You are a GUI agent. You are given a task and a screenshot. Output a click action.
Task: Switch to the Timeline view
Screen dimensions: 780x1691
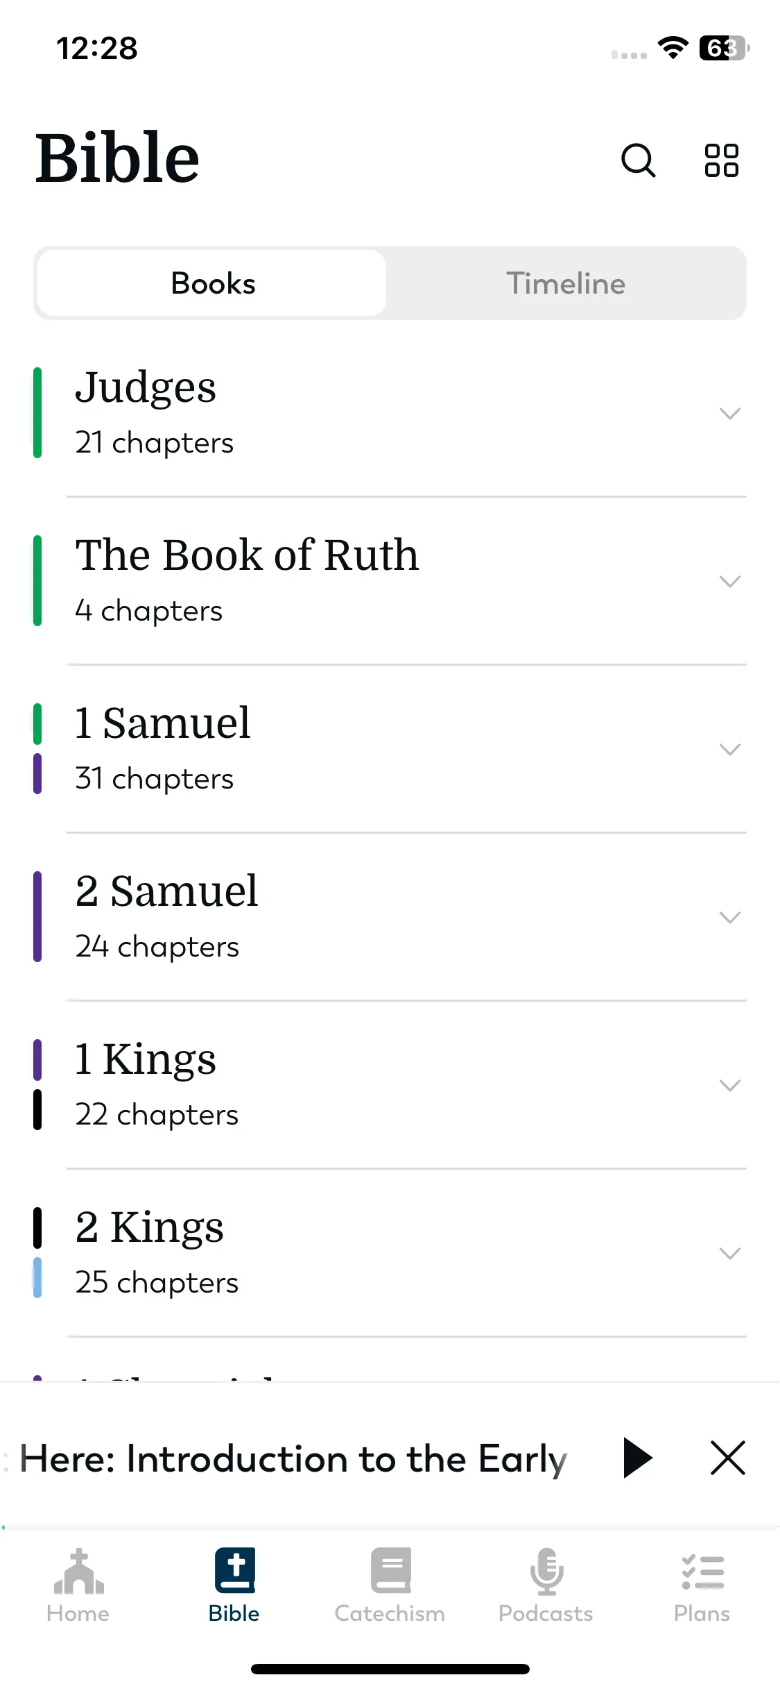pos(566,283)
